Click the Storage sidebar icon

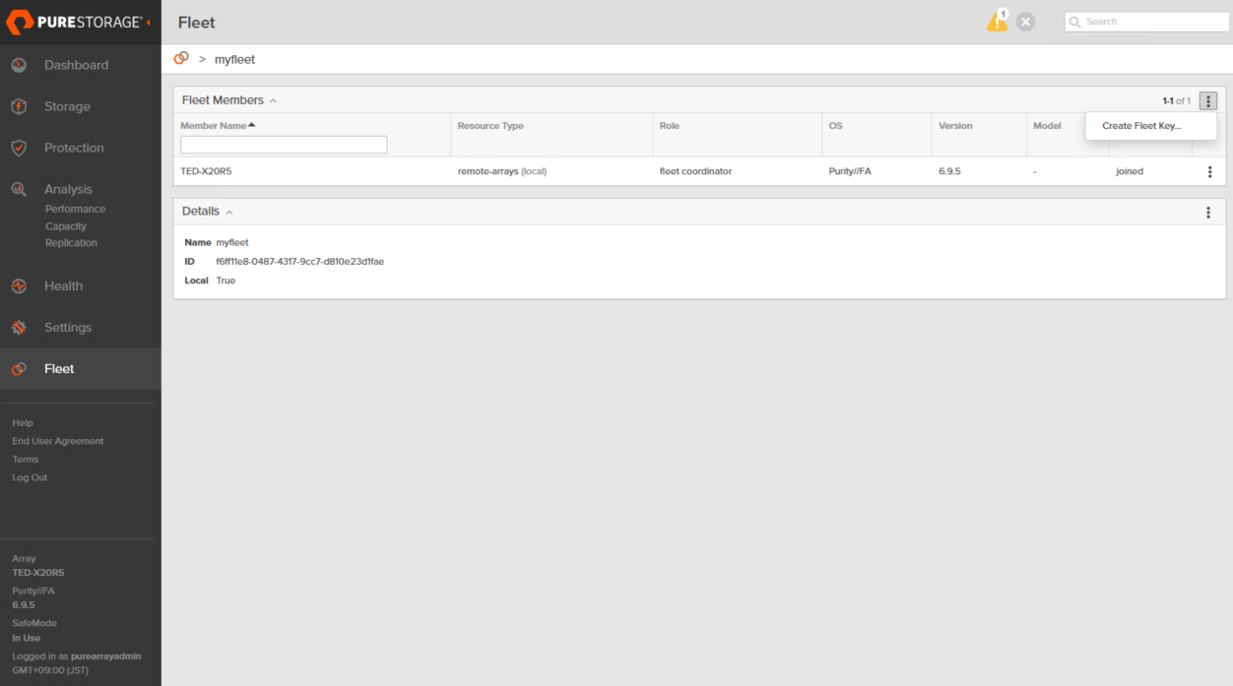[x=19, y=106]
